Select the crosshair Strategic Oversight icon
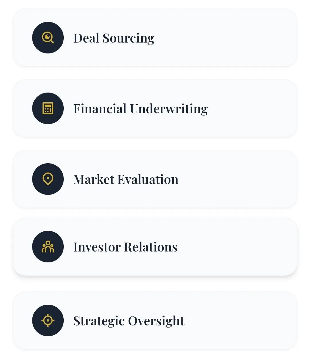The image size is (310, 363). pos(48,320)
